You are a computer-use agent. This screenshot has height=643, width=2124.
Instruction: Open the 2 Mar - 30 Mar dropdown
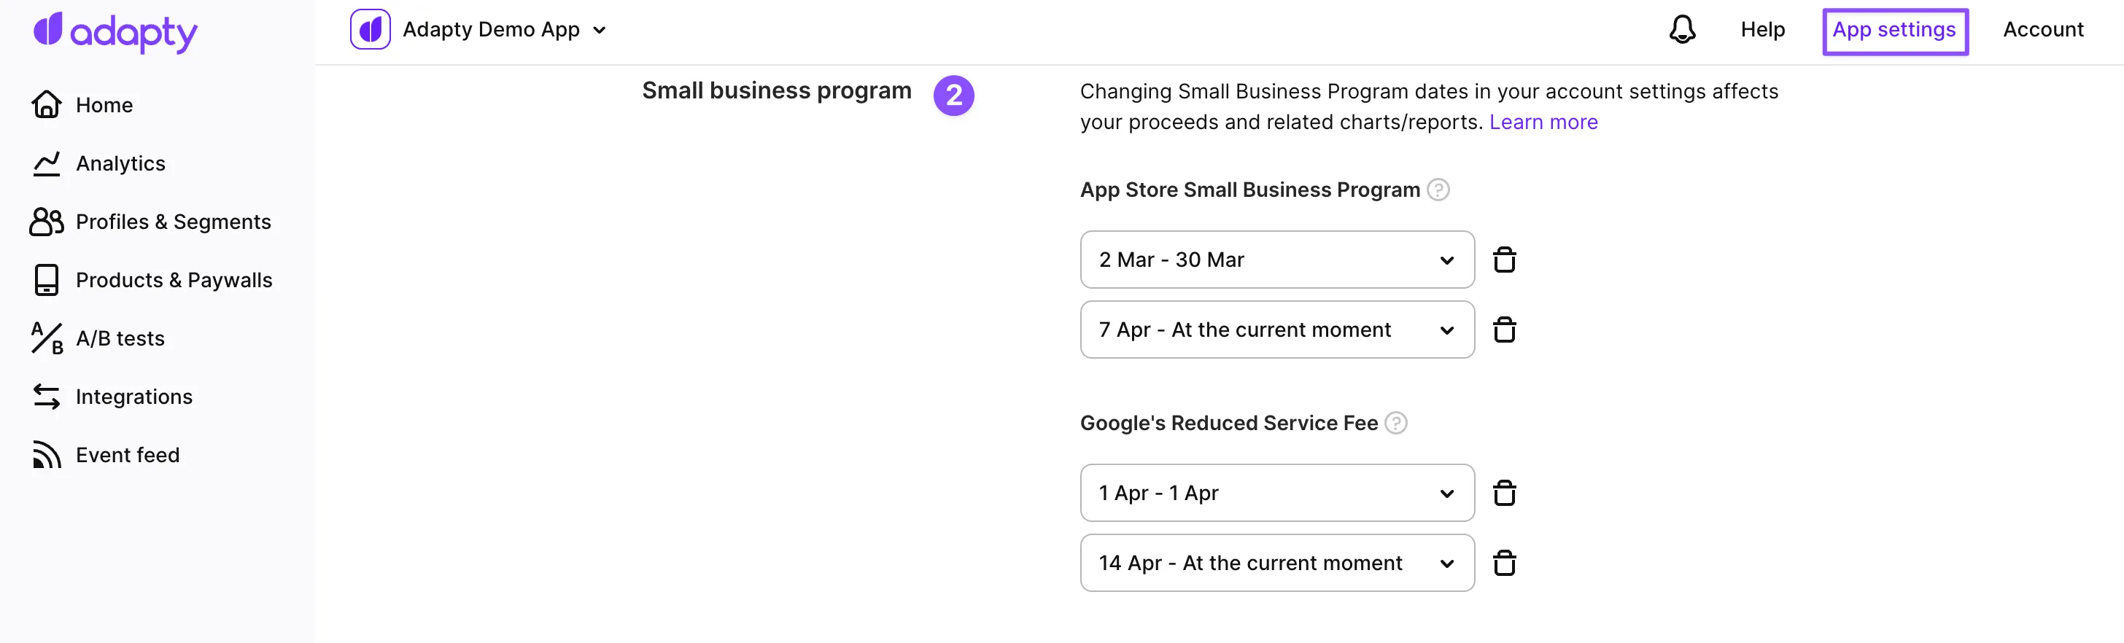point(1276,260)
